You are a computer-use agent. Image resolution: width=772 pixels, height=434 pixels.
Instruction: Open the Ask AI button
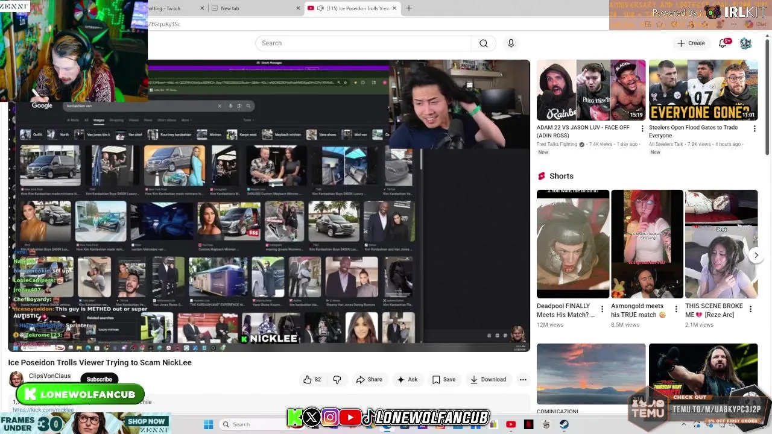pos(407,380)
